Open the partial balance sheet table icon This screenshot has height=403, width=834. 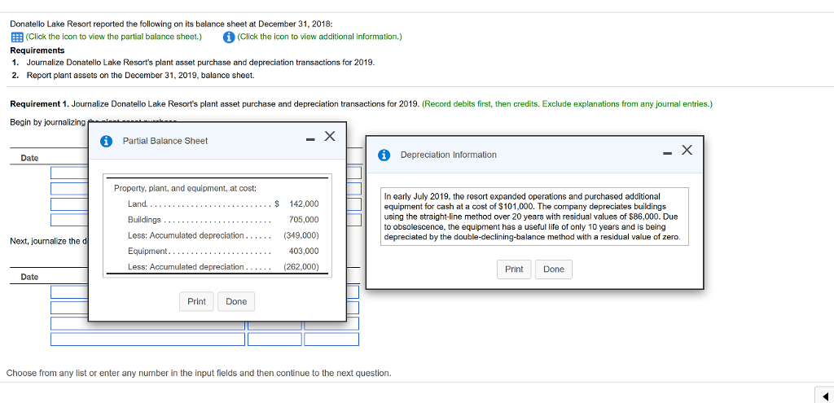[16, 37]
